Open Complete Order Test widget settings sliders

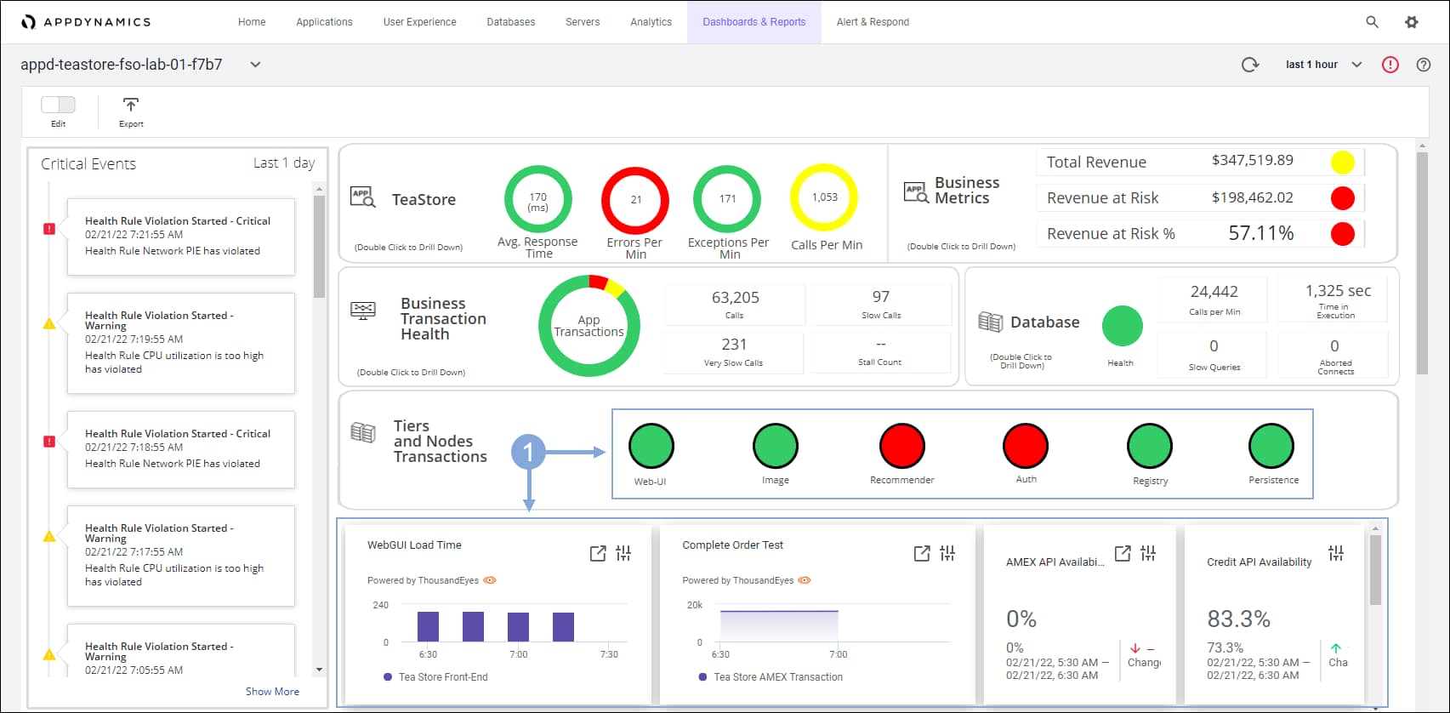tap(947, 554)
